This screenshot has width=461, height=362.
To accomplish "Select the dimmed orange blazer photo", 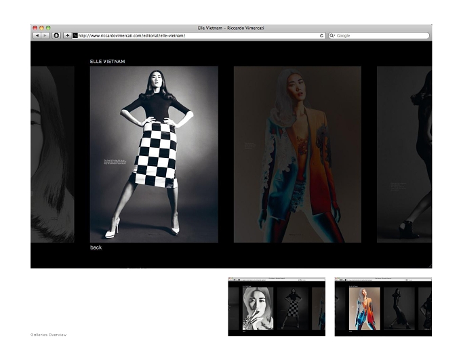I will (x=297, y=155).
